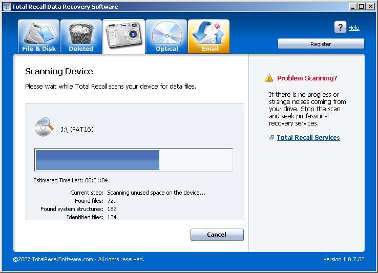
Task: Minimize the Total Recall window
Action: click(x=353, y=7)
